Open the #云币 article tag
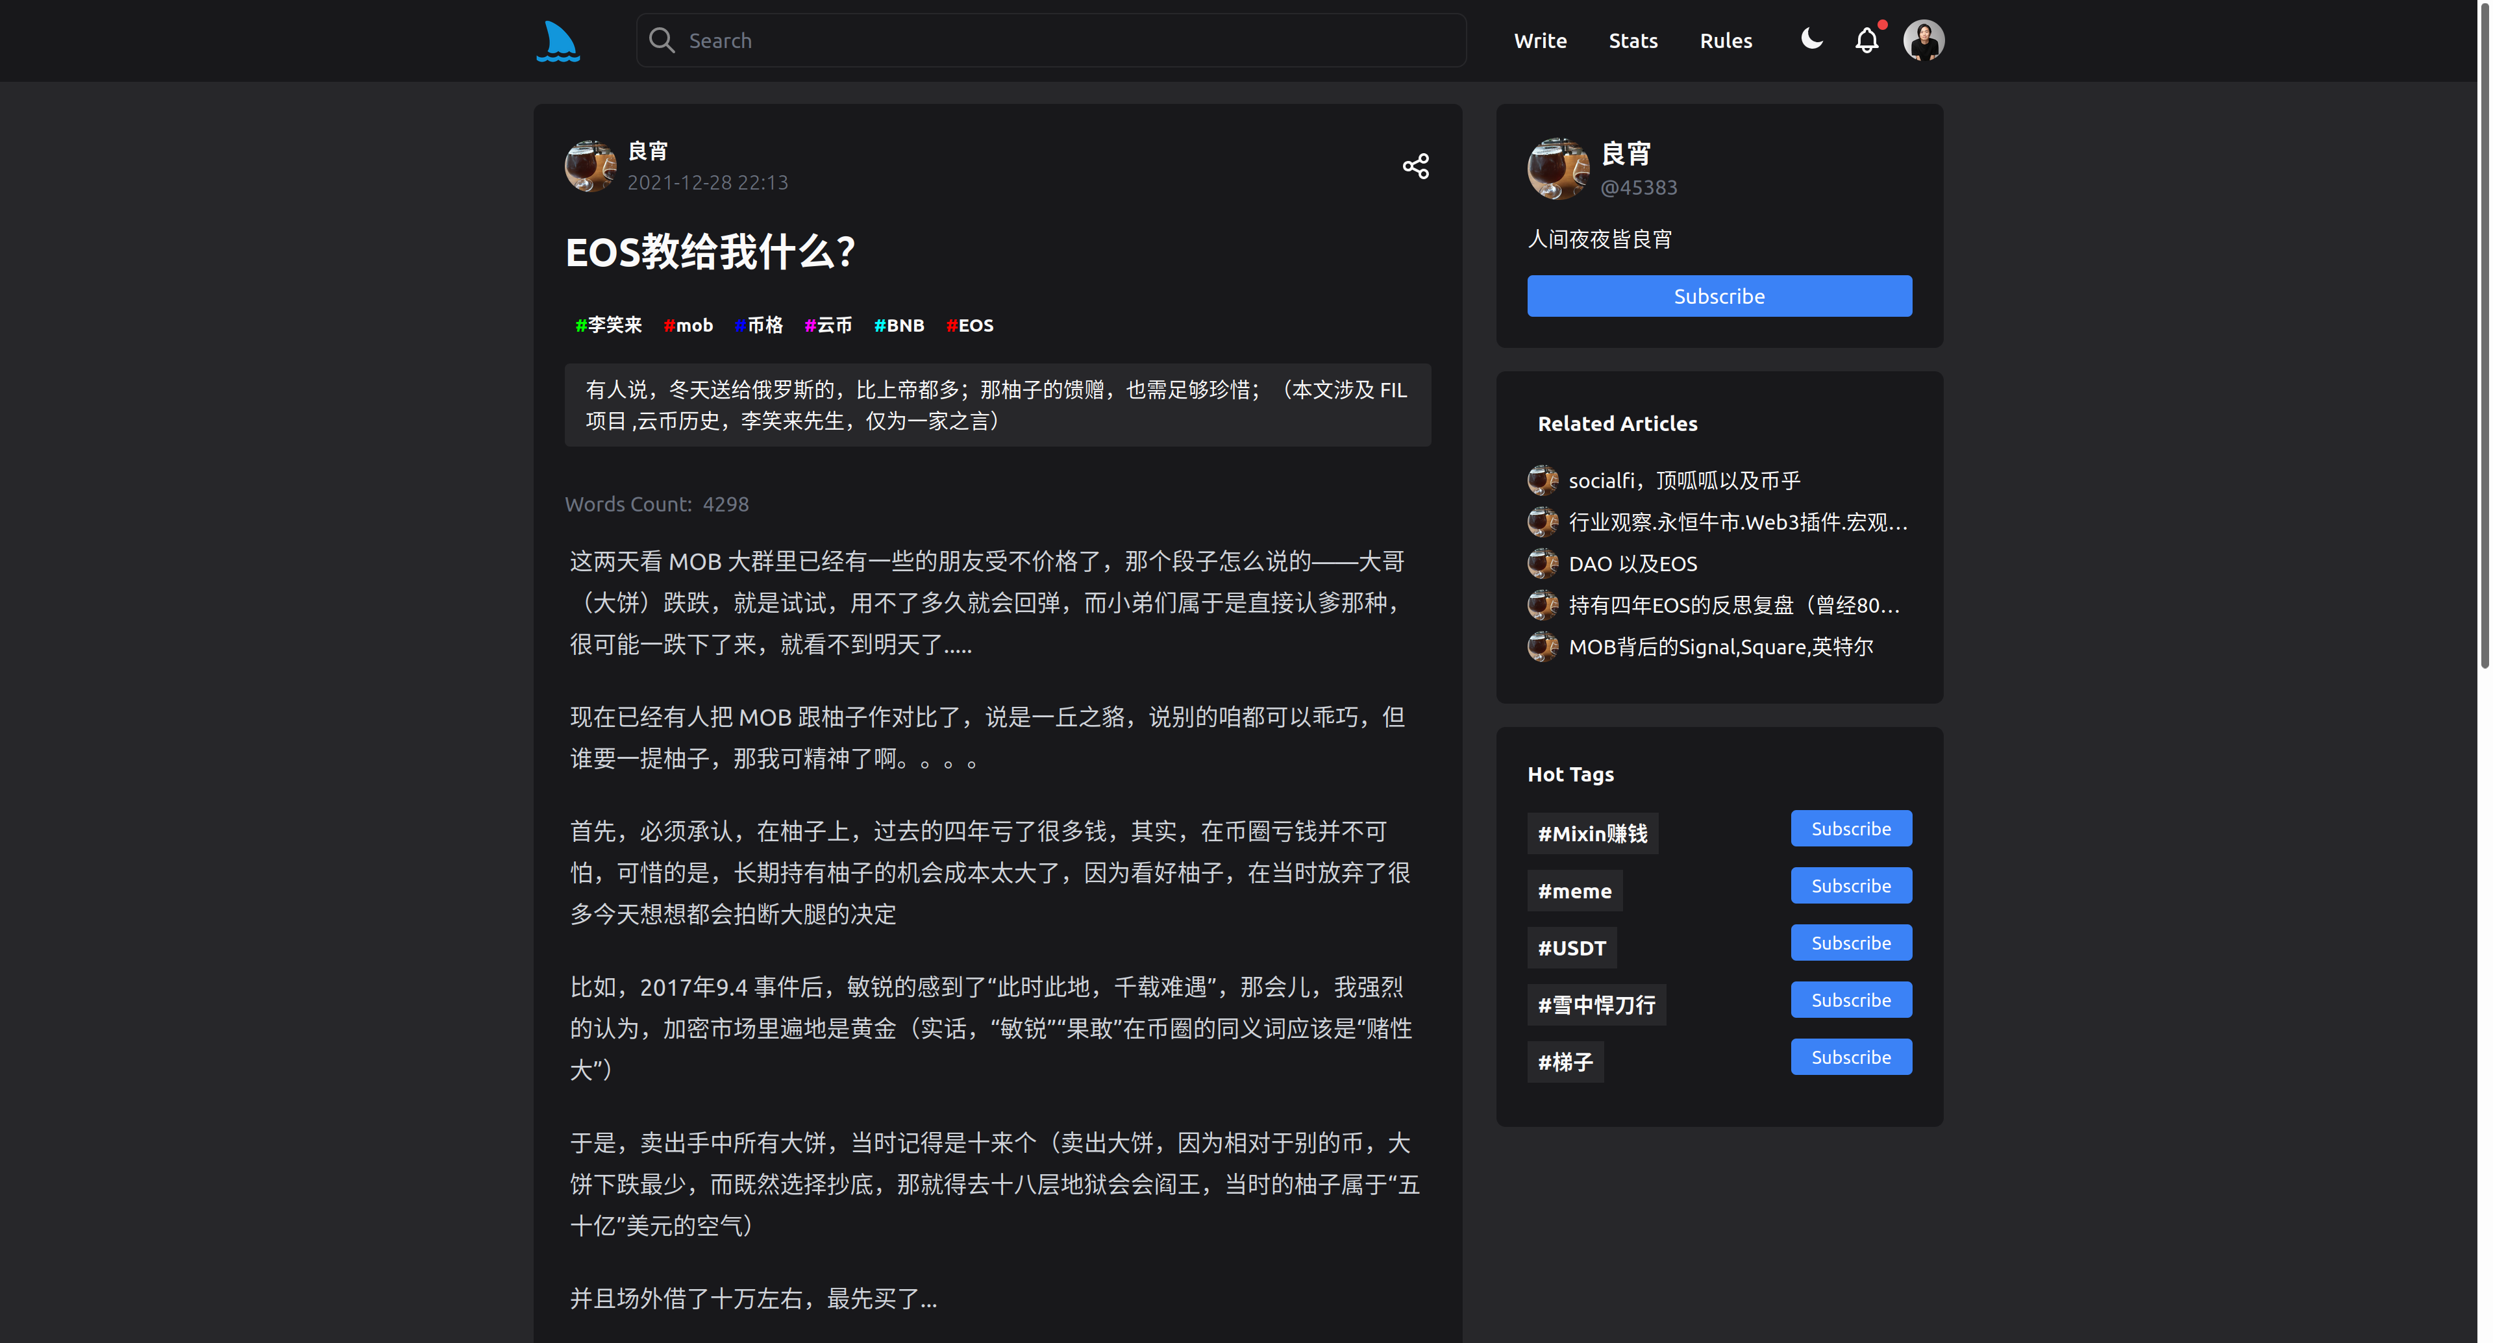This screenshot has height=1343, width=2493. pos(828,325)
